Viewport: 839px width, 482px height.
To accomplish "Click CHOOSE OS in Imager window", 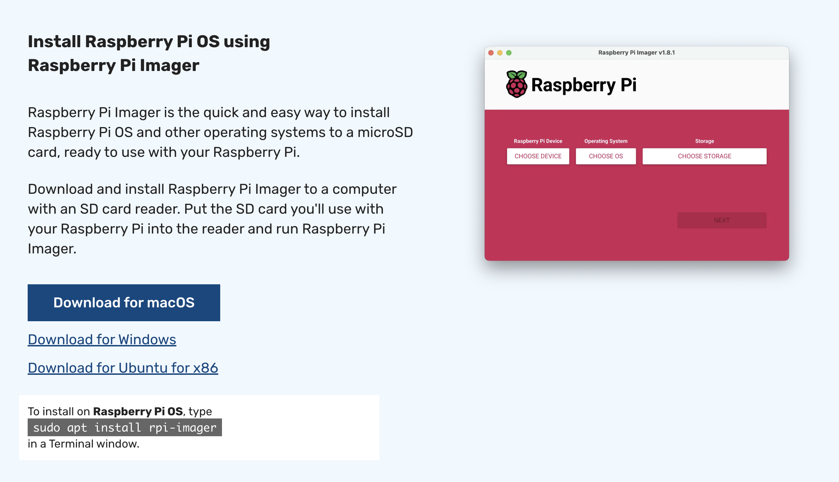I will pyautogui.click(x=606, y=156).
